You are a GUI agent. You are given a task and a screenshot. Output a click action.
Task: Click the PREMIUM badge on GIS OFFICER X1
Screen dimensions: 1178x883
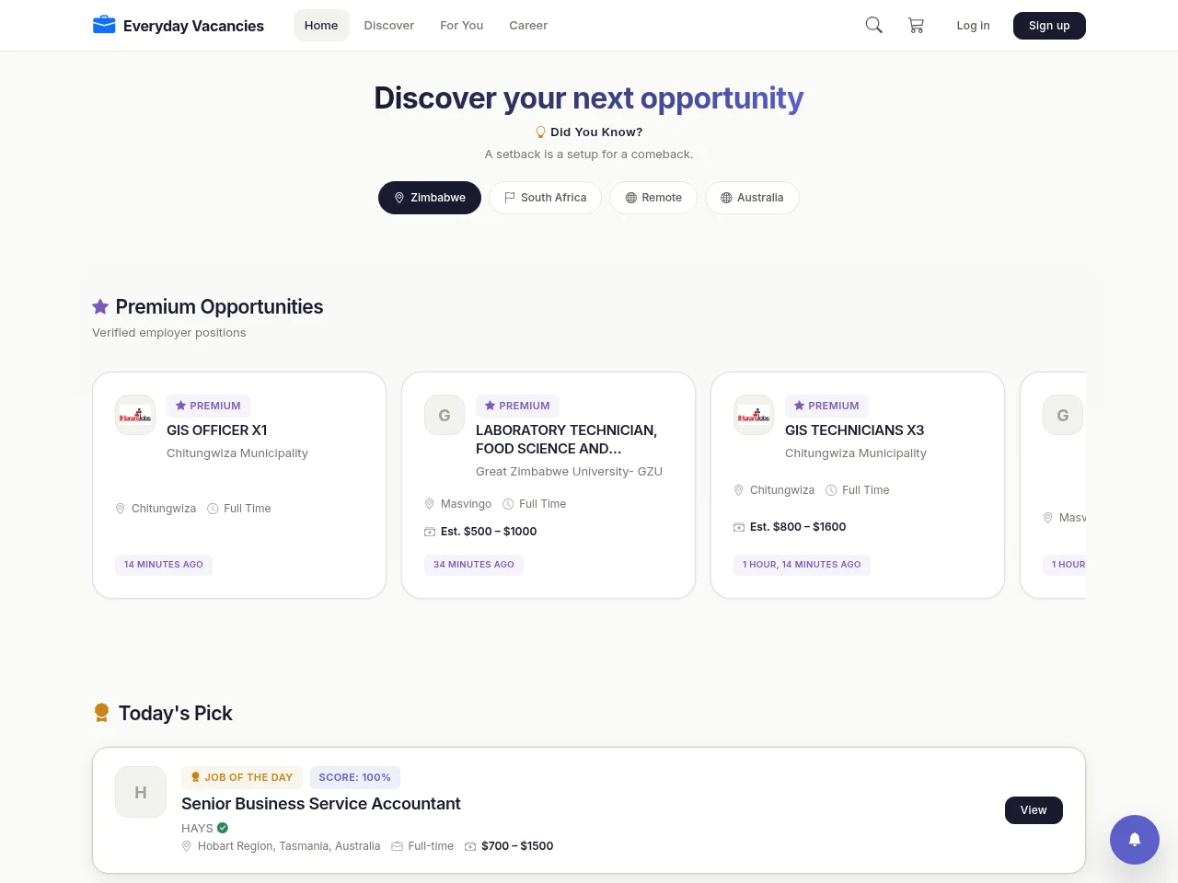point(208,406)
